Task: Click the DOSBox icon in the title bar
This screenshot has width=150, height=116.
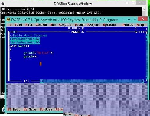Action: (x=8, y=20)
